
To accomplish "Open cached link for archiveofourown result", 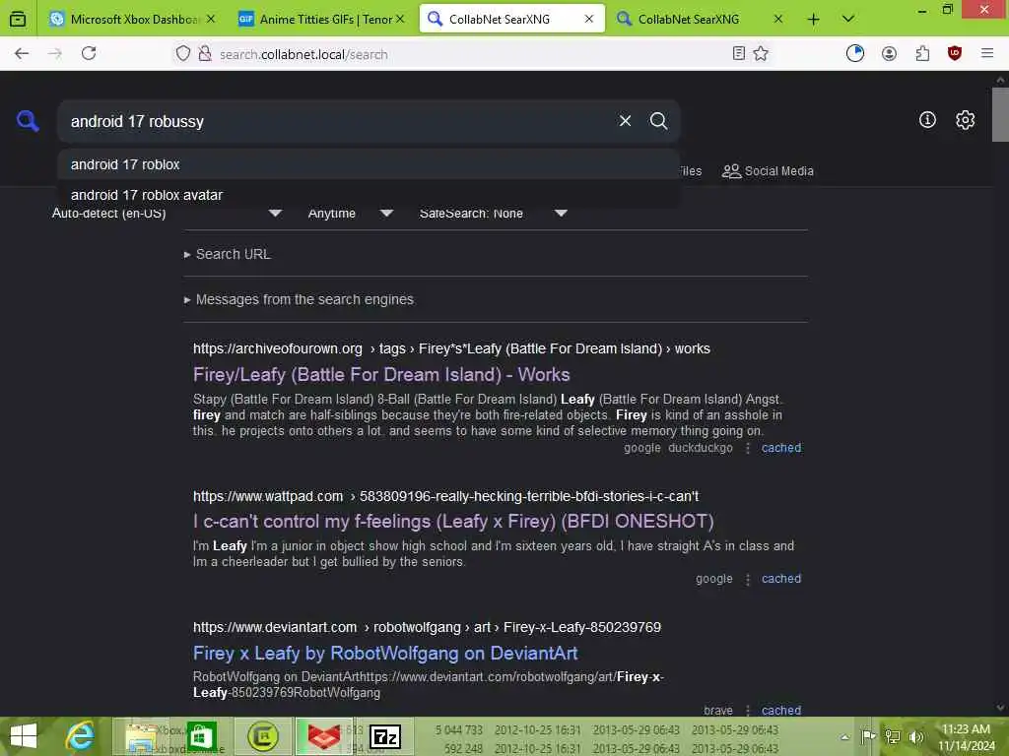I will tap(781, 448).
